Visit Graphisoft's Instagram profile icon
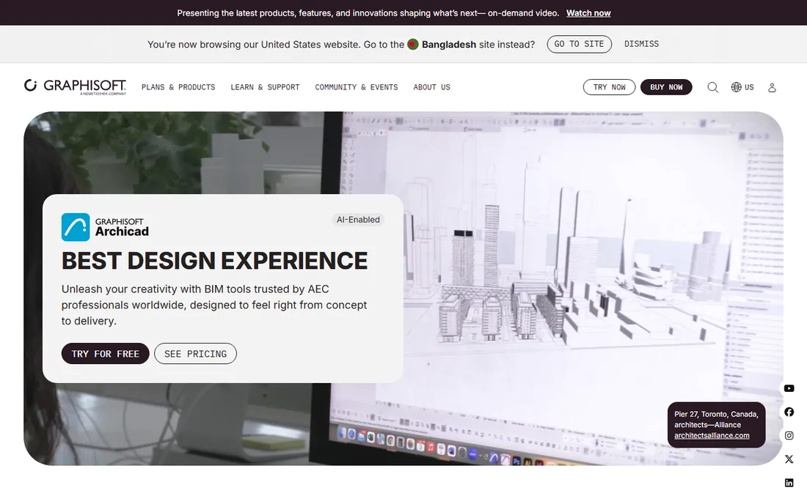Screen dimensions: 807x504 click(x=789, y=436)
